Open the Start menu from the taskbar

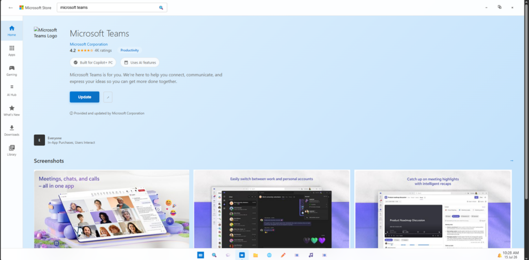pos(201,255)
